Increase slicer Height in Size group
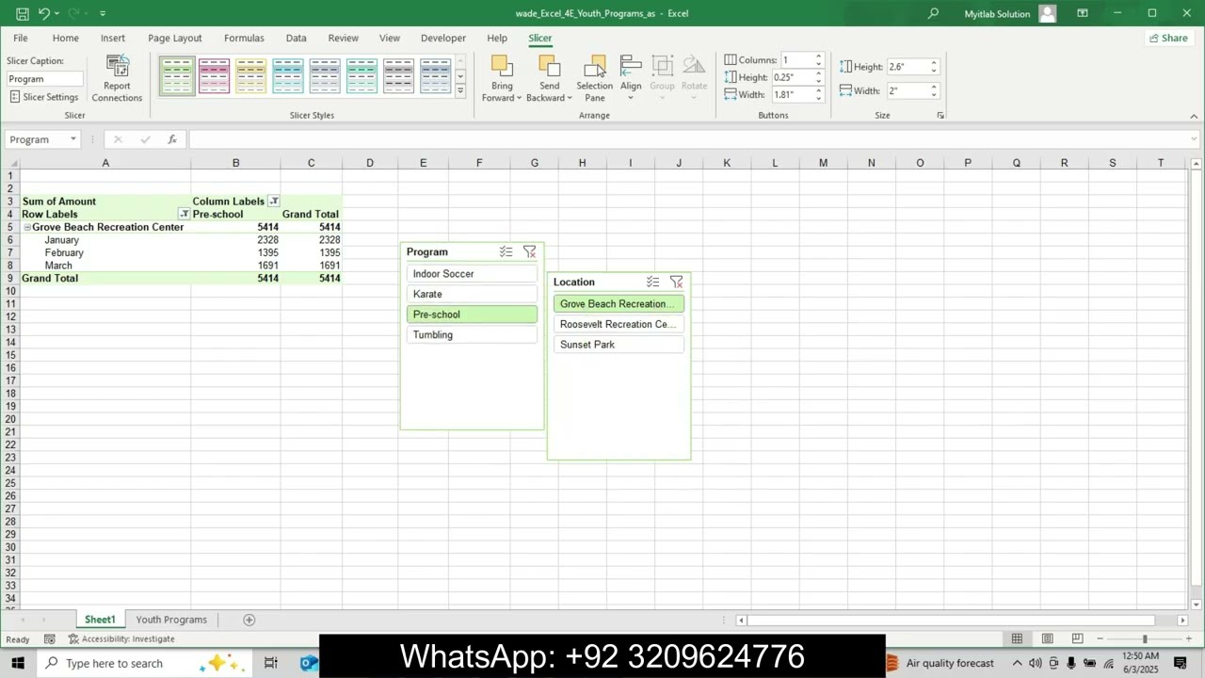Image resolution: width=1205 pixels, height=678 pixels. coord(934,63)
